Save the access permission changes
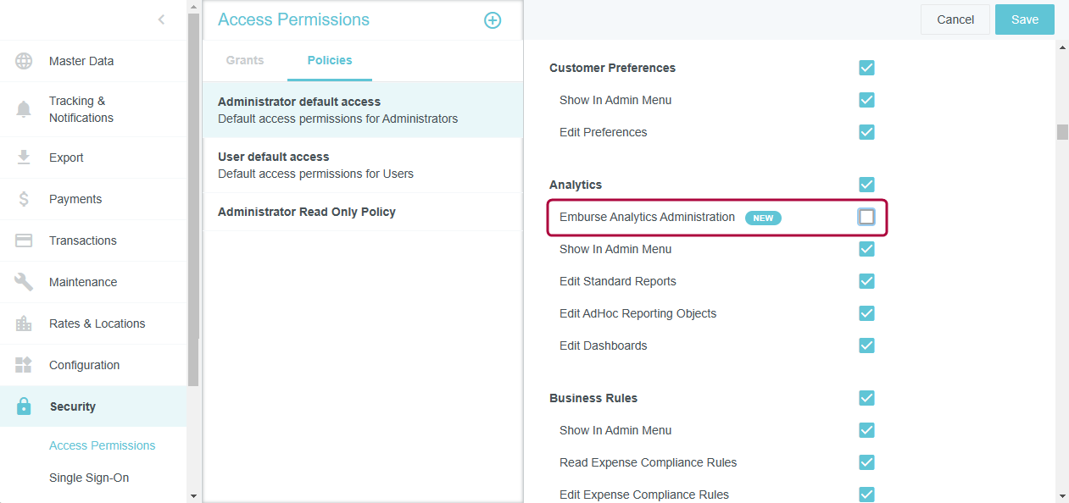 pyautogui.click(x=1024, y=19)
